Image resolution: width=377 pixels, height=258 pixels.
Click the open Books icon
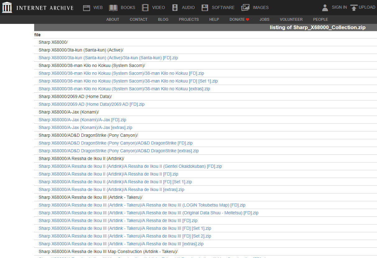[113, 8]
